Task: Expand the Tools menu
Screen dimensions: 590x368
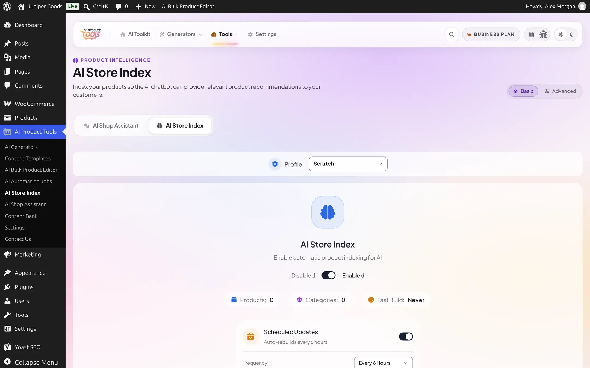Action: pyautogui.click(x=225, y=34)
